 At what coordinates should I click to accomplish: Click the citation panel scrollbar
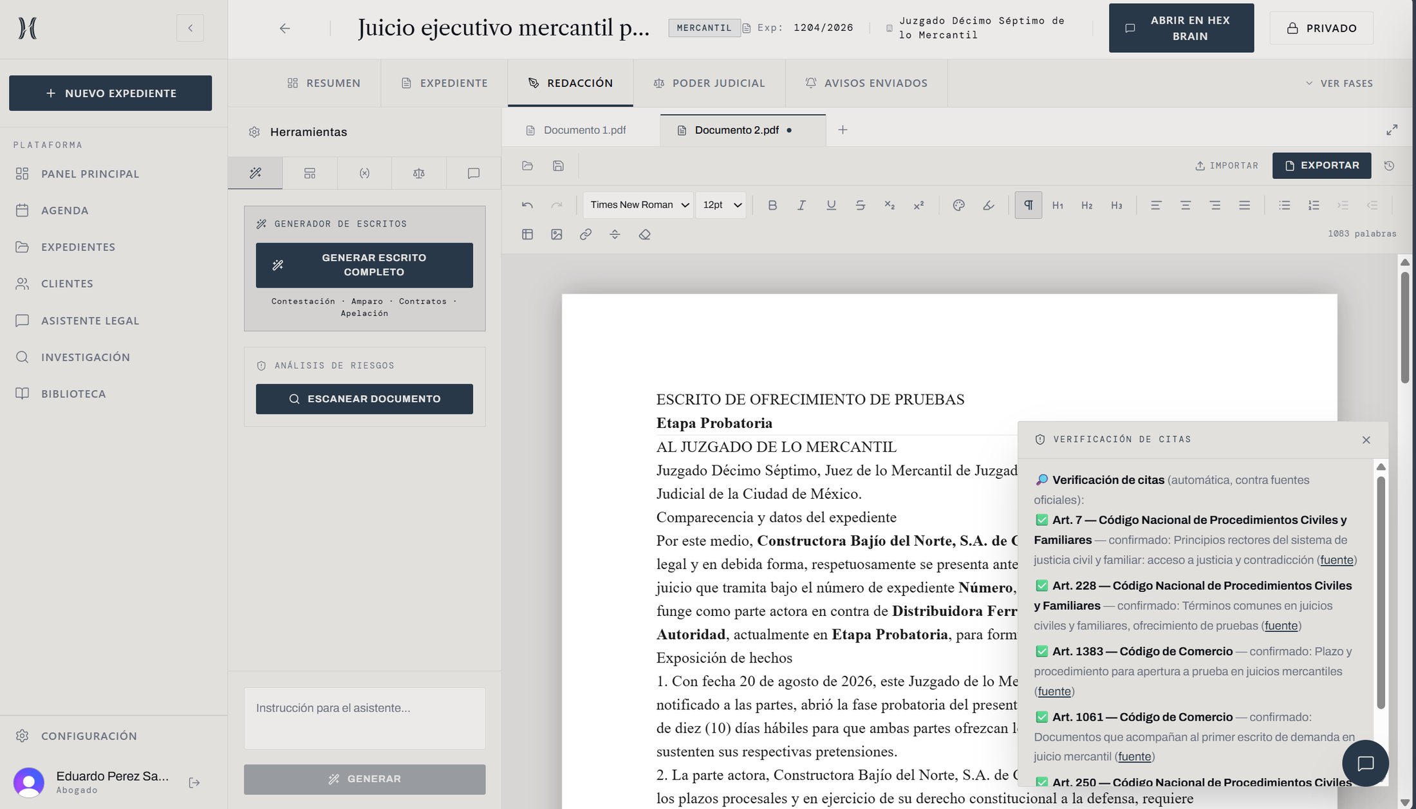1381,592
